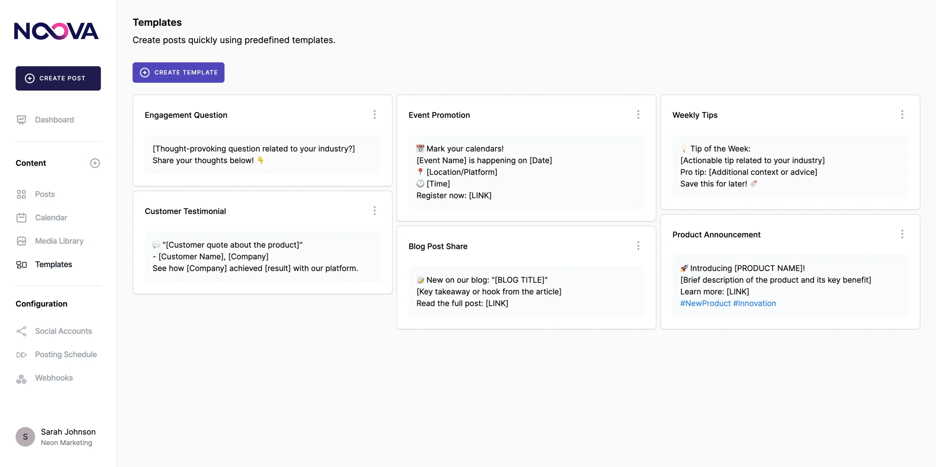Navigate to Posting Schedule page

66,355
